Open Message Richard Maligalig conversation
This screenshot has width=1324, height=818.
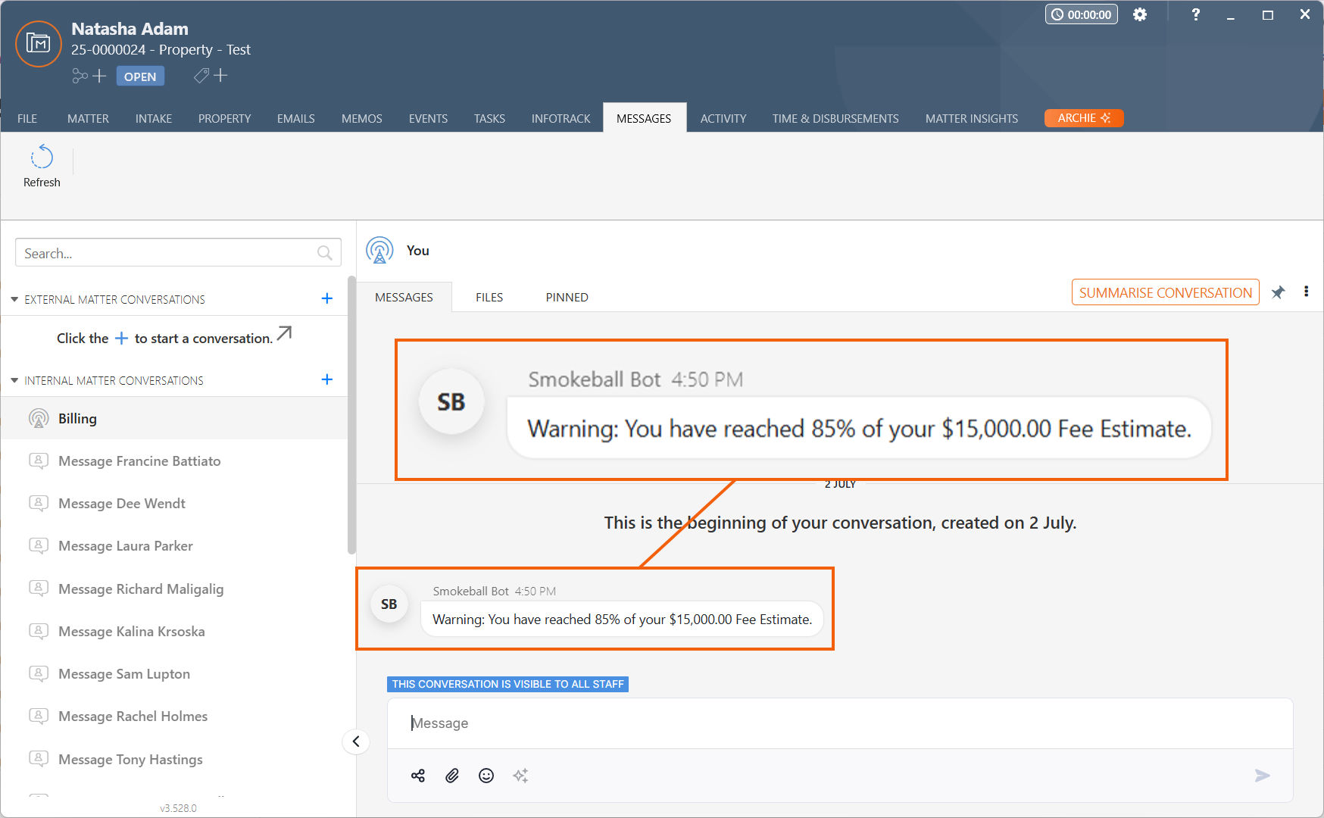tap(174, 589)
